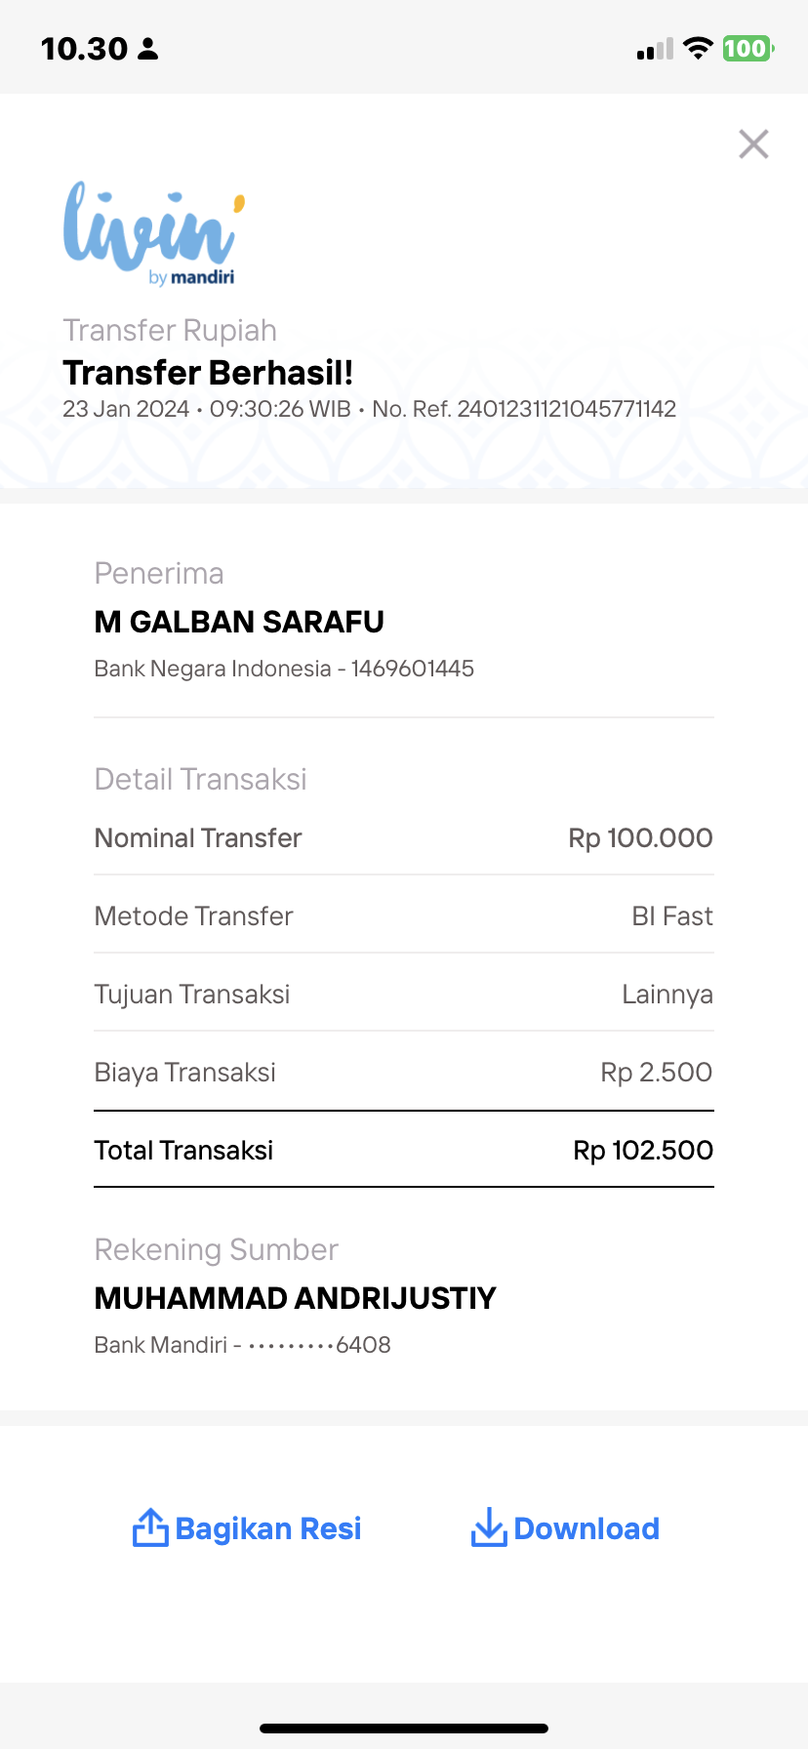
Task: Tap the share icon beside Bagikan Resi
Action: tap(150, 1527)
